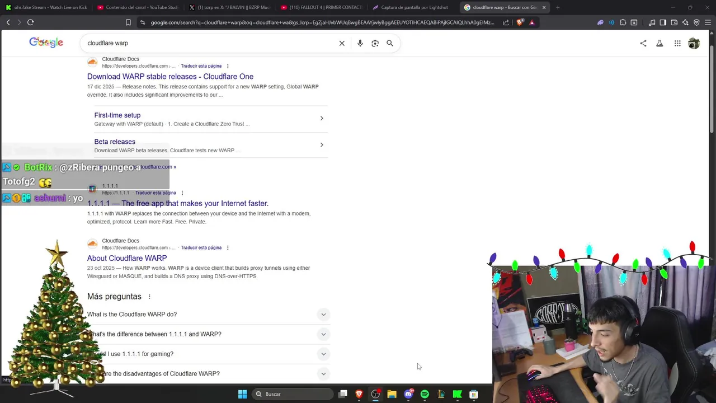Reload the current page

pyautogui.click(x=30, y=22)
